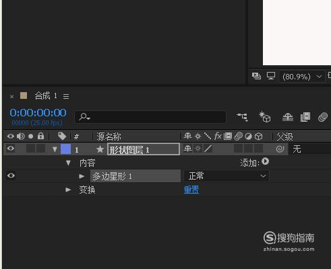Enable frame blending for composition
Viewport: 331px width, 269px height.
(x=305, y=117)
